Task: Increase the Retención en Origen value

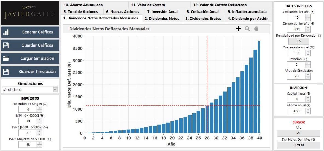Action: (x=39, y=108)
